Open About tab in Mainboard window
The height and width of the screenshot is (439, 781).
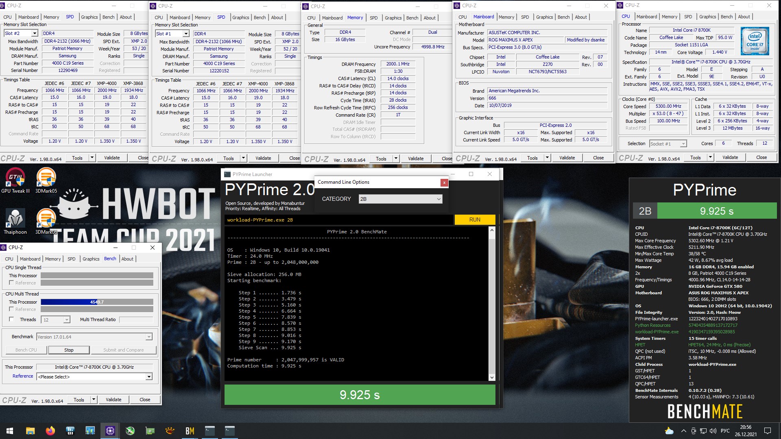[581, 17]
